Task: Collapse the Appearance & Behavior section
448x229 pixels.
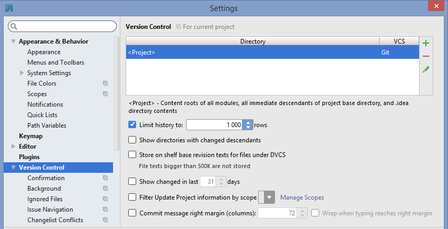Action: tap(13, 41)
